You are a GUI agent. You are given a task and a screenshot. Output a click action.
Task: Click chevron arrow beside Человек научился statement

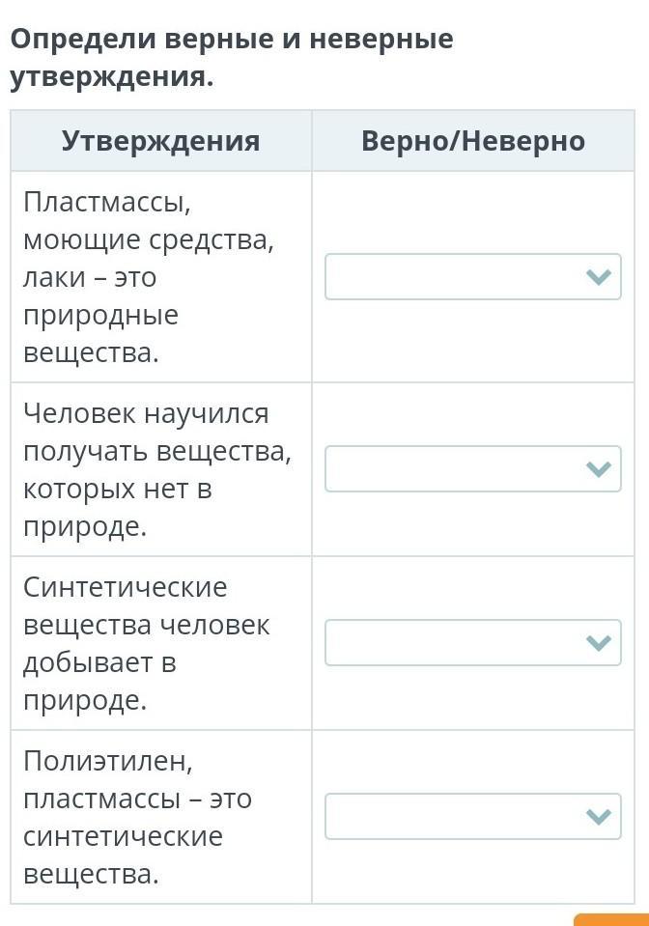coord(599,469)
